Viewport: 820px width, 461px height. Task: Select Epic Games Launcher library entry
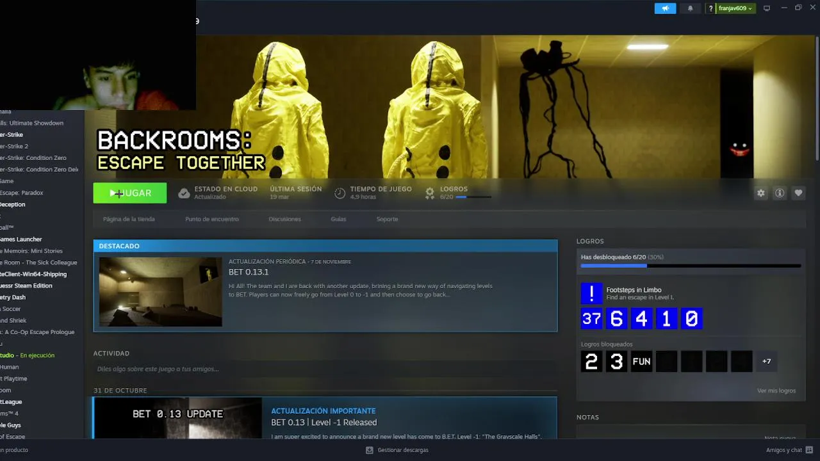click(21, 239)
